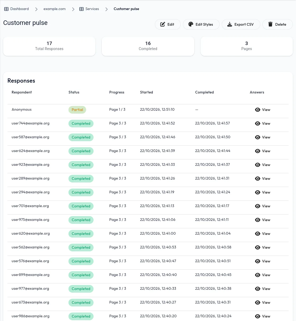Click the chevron after Dashboard breadcrumb
This screenshot has height=321, width=296.
point(36,9)
